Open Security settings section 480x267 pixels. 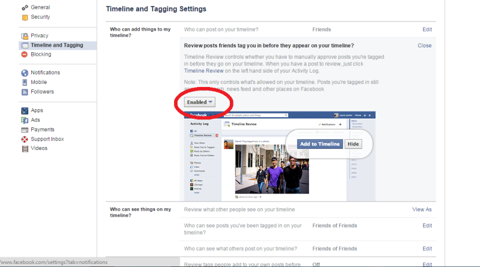point(40,17)
